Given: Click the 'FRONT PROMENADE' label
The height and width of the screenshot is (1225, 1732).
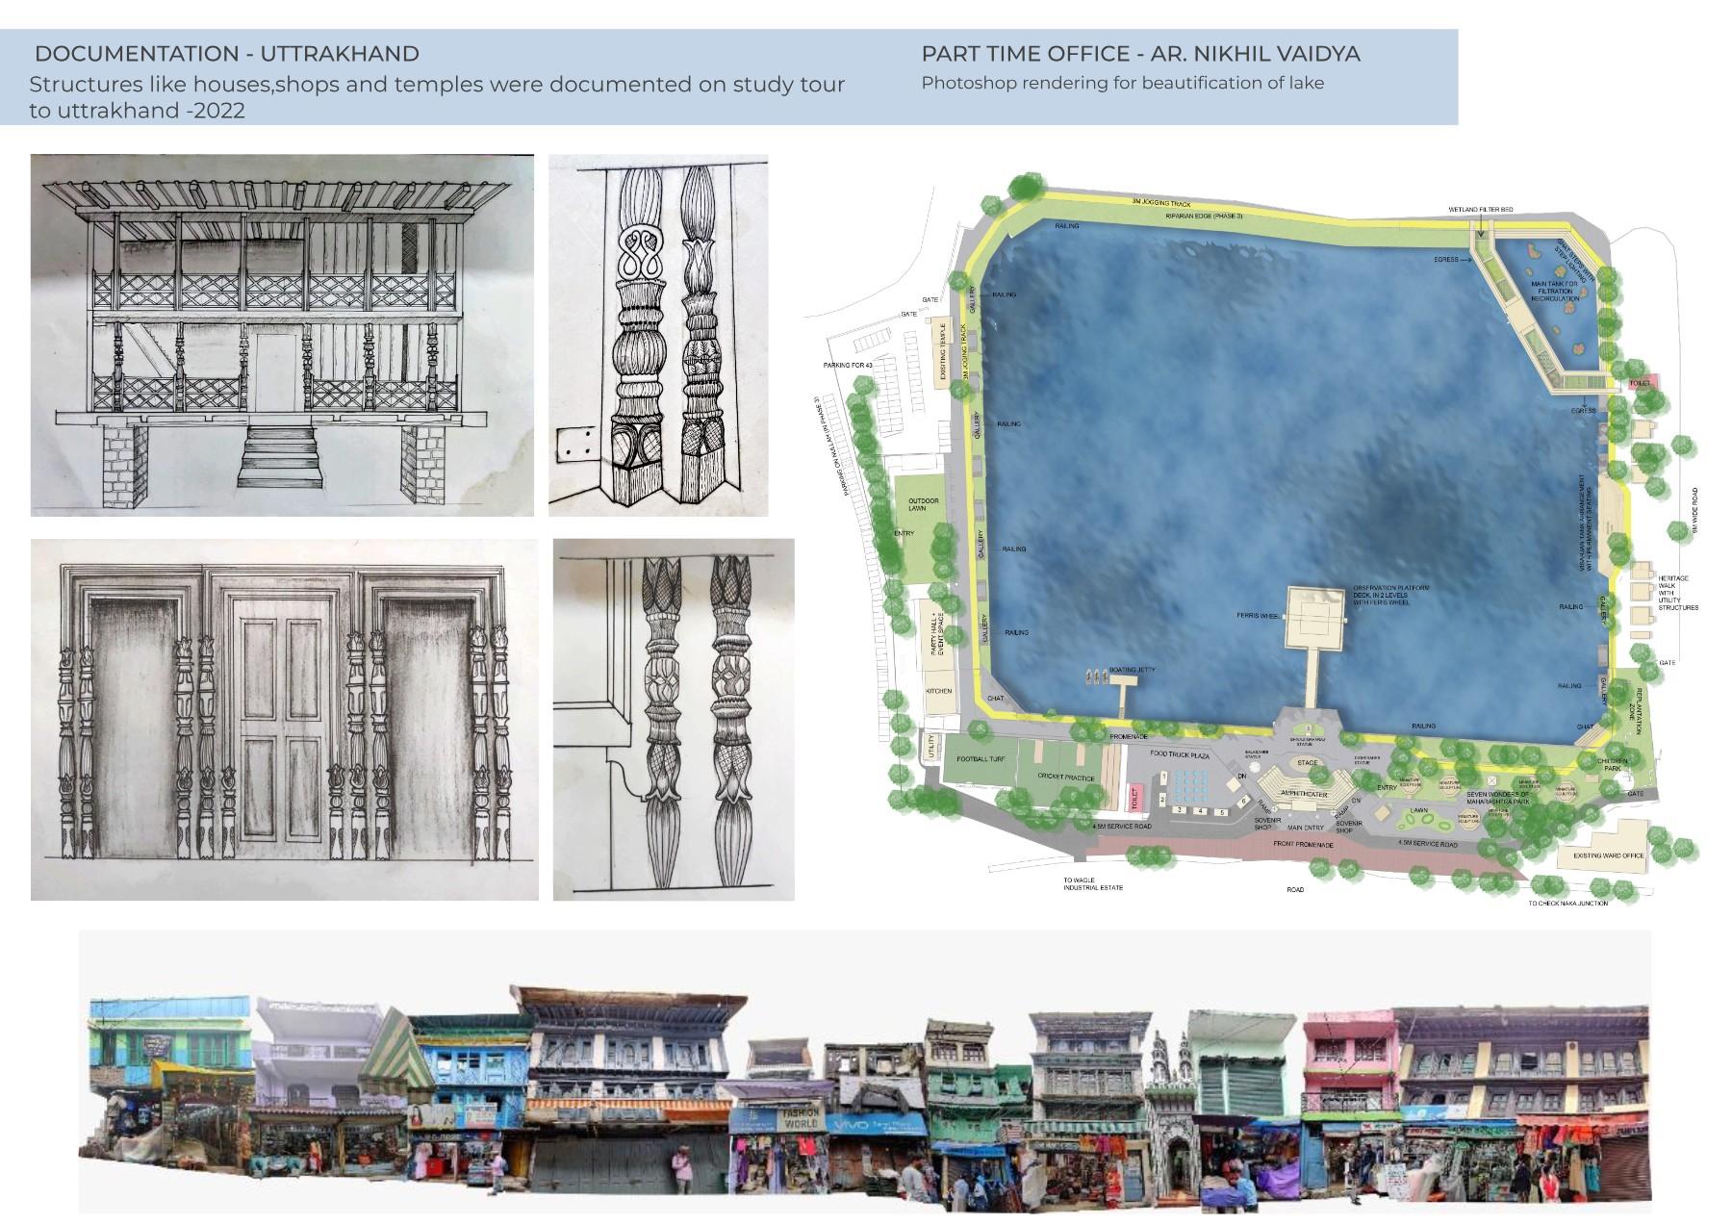Looking at the screenshot, I should click(1303, 844).
